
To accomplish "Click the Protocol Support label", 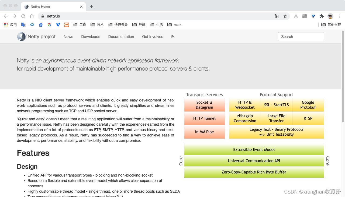I will pos(277,95).
